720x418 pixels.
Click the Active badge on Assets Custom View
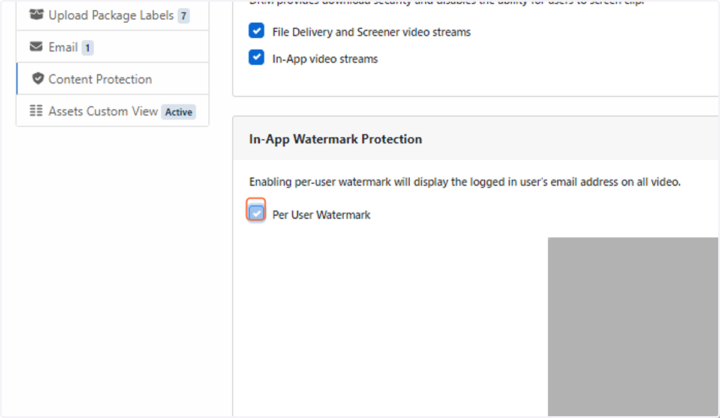pos(179,112)
